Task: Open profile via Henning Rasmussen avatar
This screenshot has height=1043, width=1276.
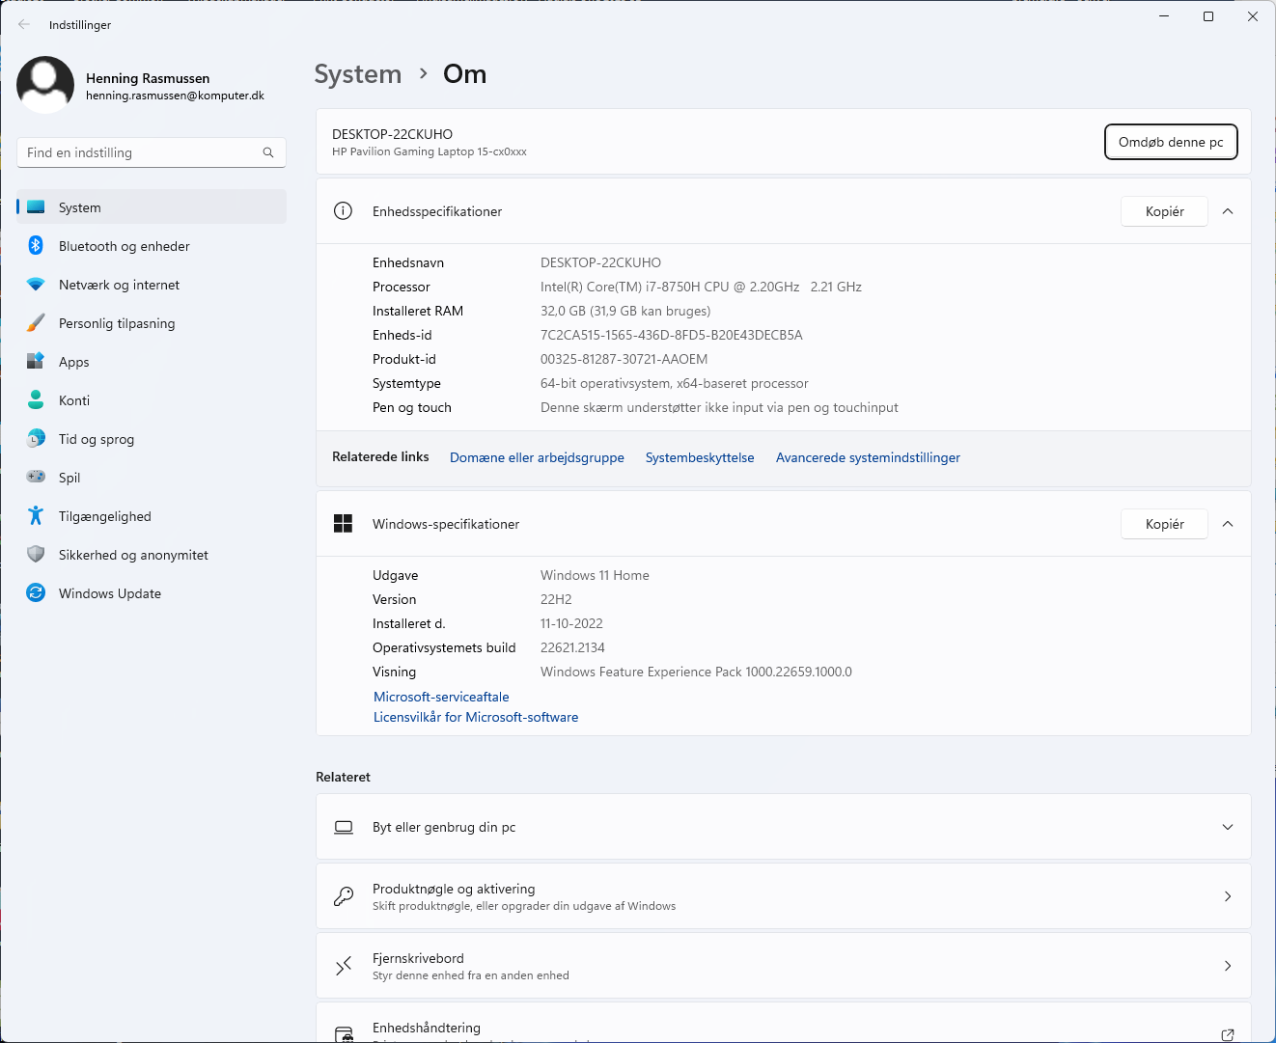Action: [45, 85]
